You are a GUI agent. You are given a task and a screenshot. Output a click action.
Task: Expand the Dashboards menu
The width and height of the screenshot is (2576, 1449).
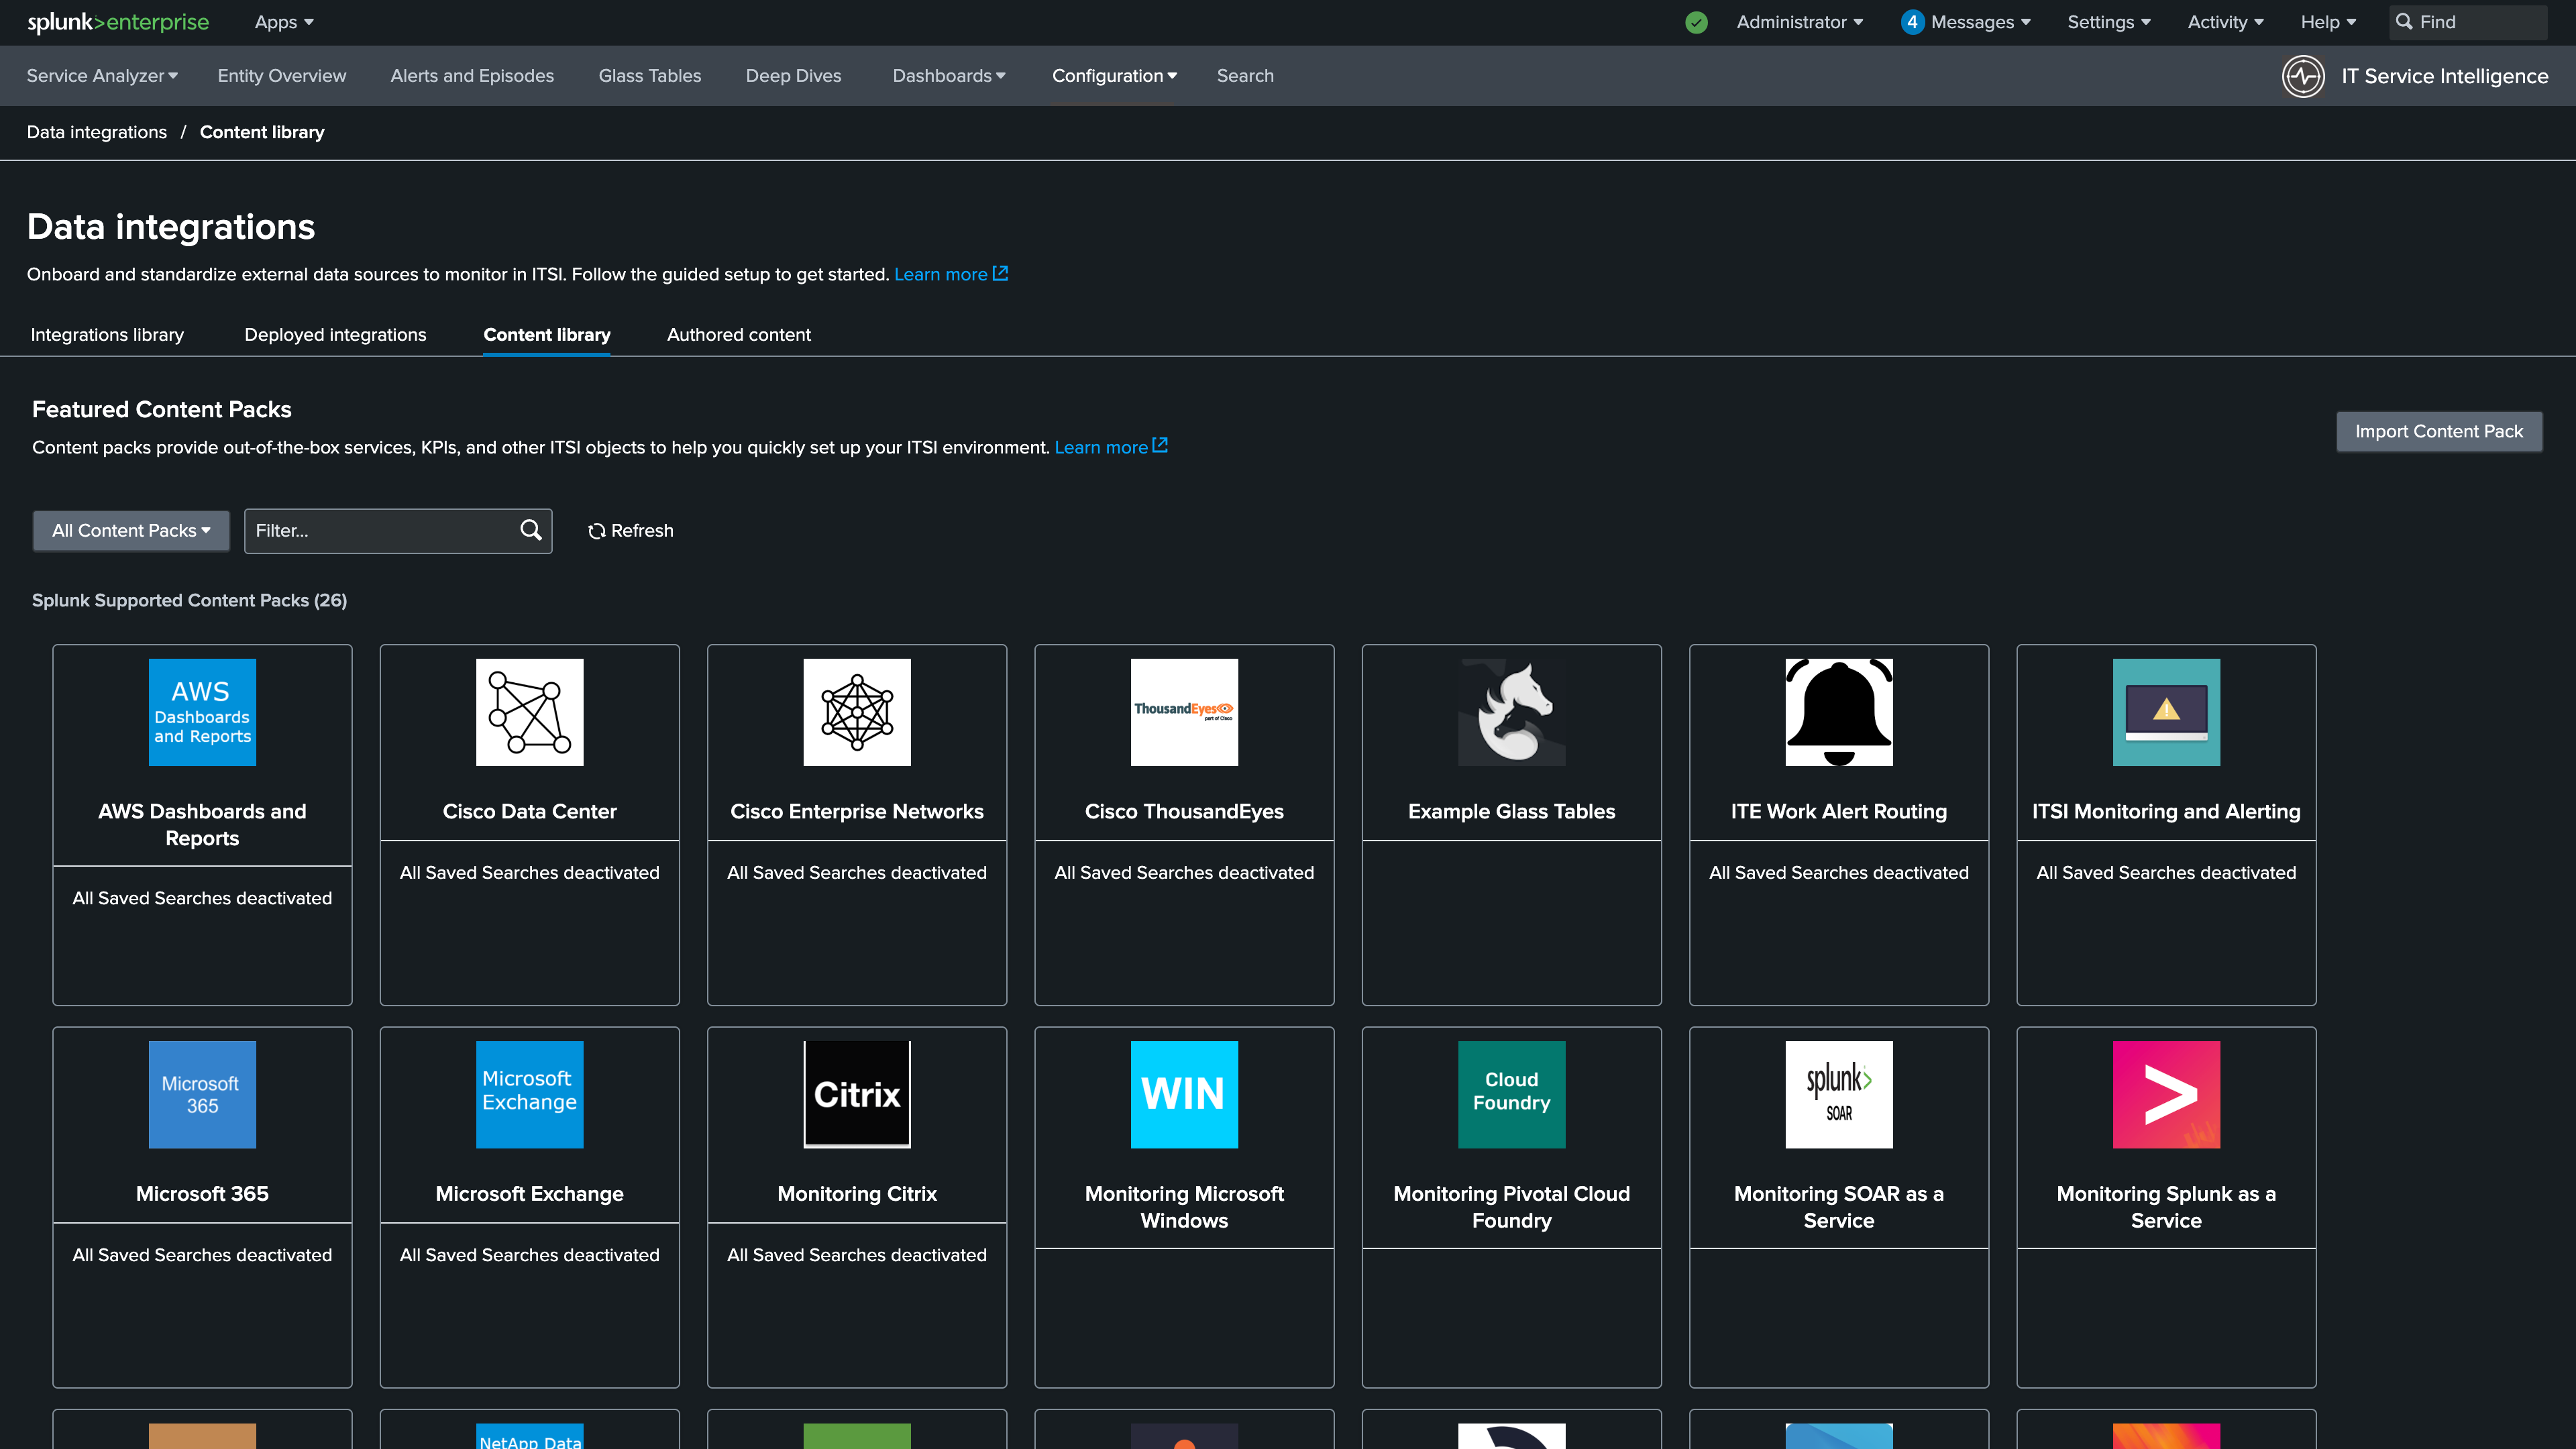[x=949, y=76]
